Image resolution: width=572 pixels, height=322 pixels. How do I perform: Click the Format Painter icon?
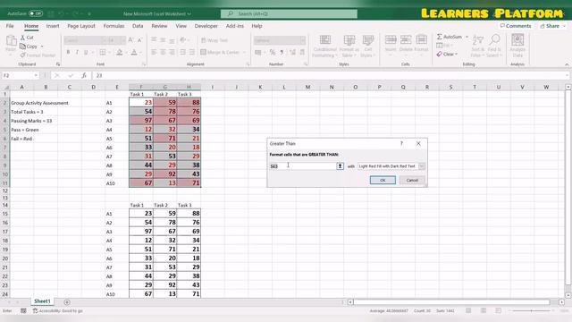tap(22, 55)
